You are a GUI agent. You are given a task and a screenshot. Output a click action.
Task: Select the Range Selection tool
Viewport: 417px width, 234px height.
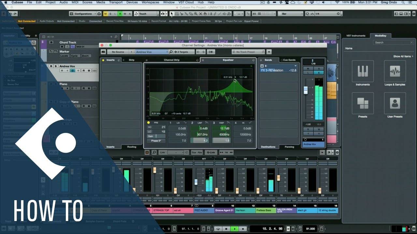click(x=177, y=14)
